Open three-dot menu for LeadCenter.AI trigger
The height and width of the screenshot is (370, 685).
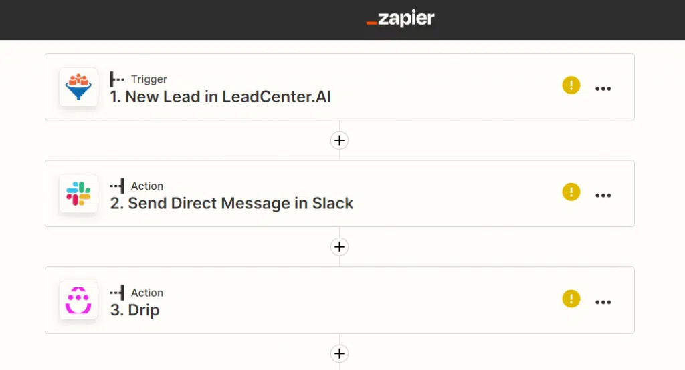pos(603,89)
